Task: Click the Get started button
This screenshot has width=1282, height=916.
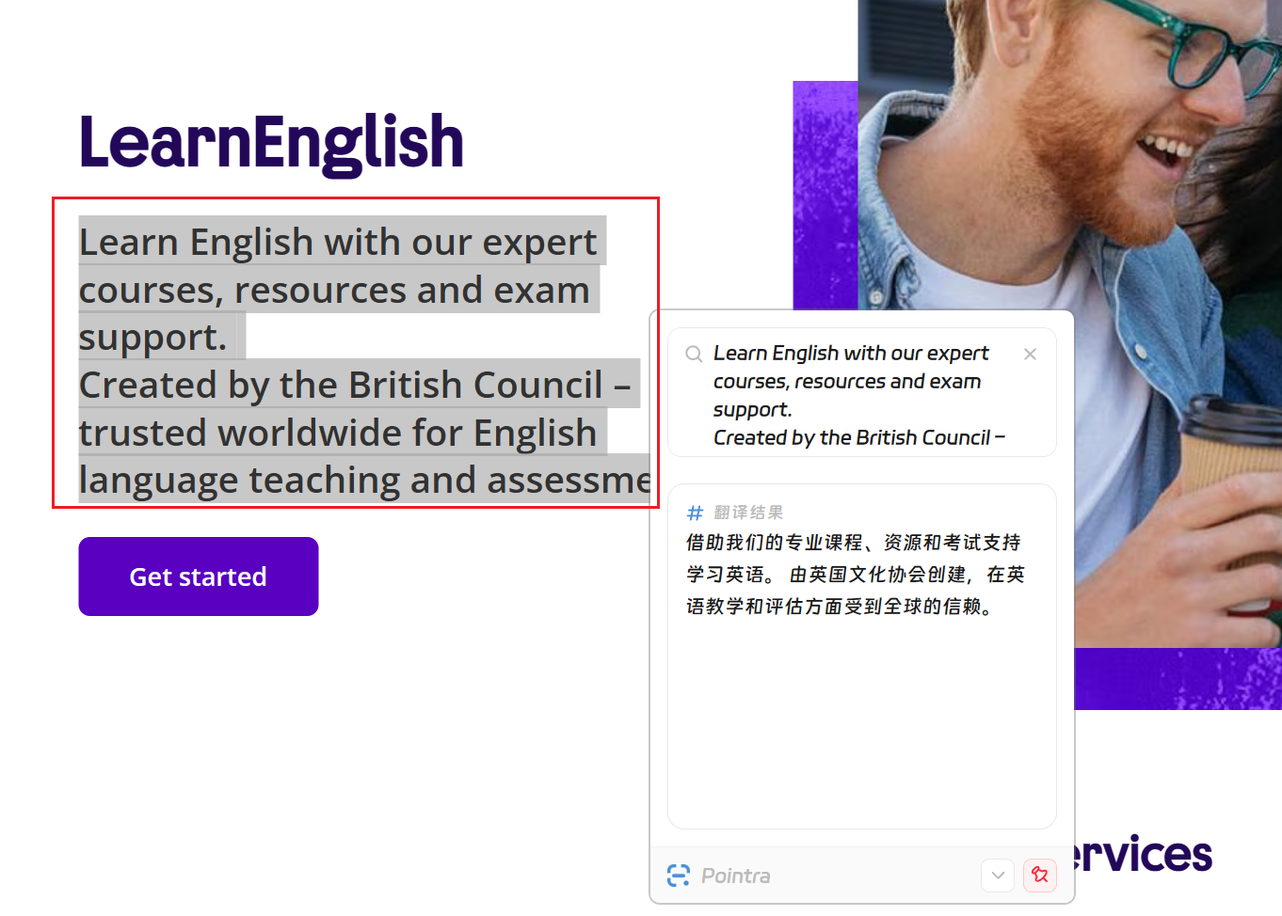Action: coord(199,576)
